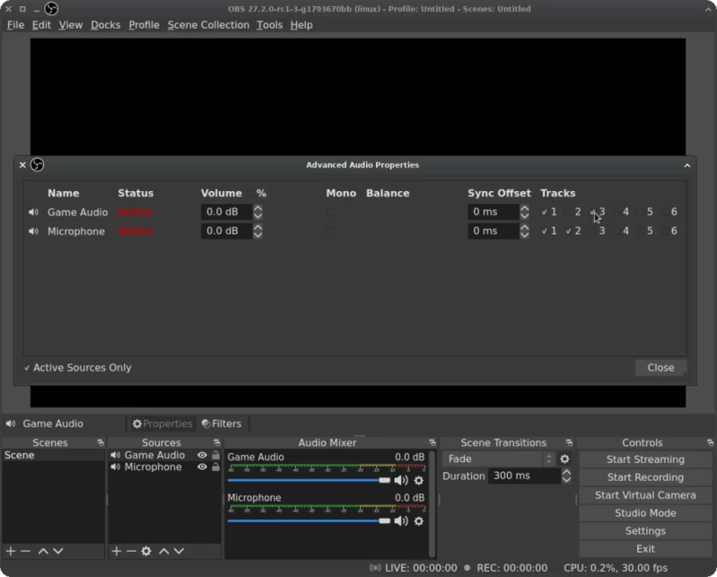Pop out the Scenes dock
This screenshot has height=577, width=717.
101,442
